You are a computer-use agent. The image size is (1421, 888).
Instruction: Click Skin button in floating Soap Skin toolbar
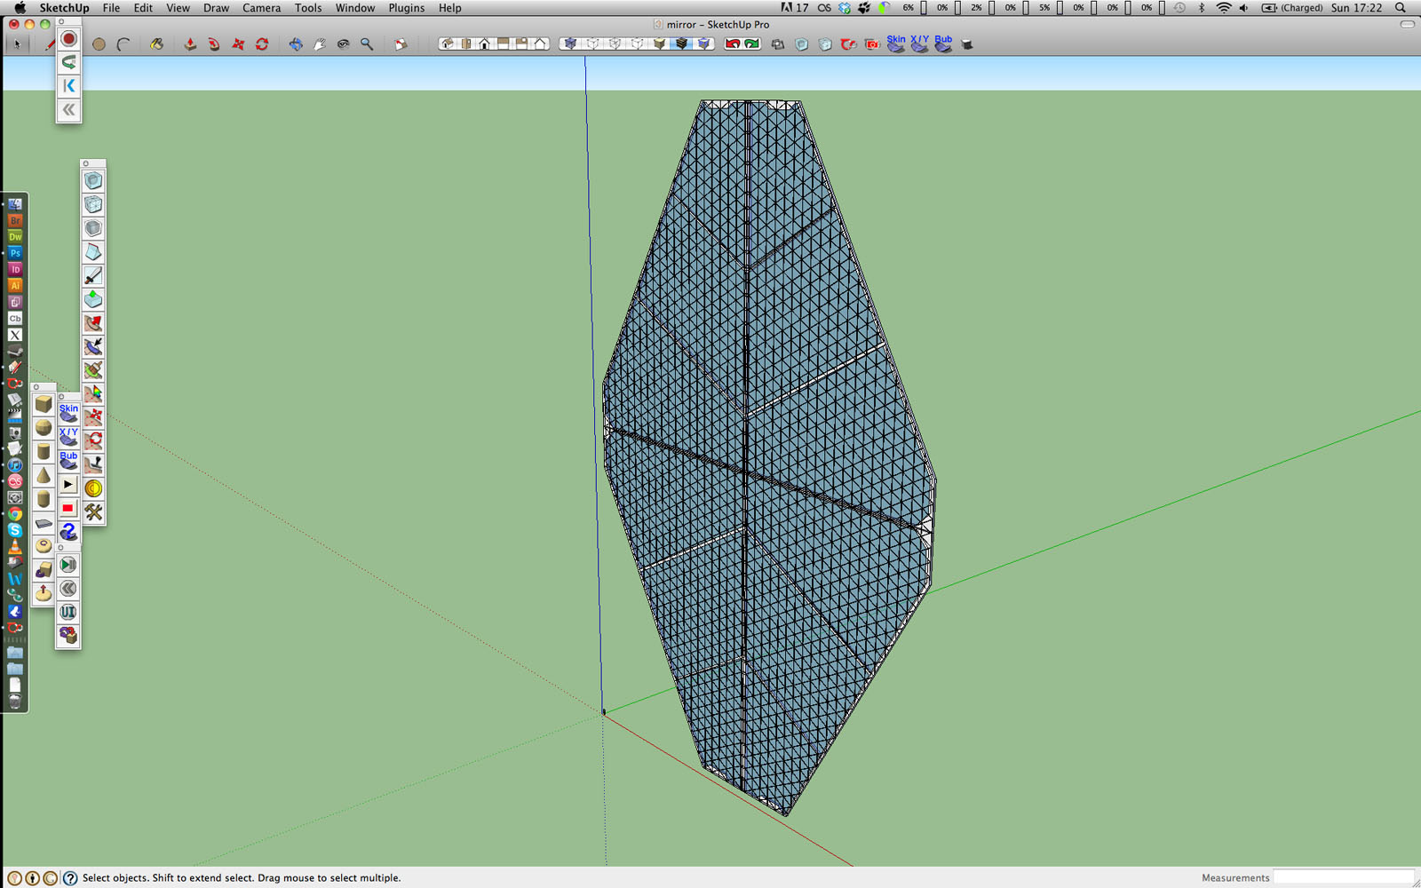(68, 413)
